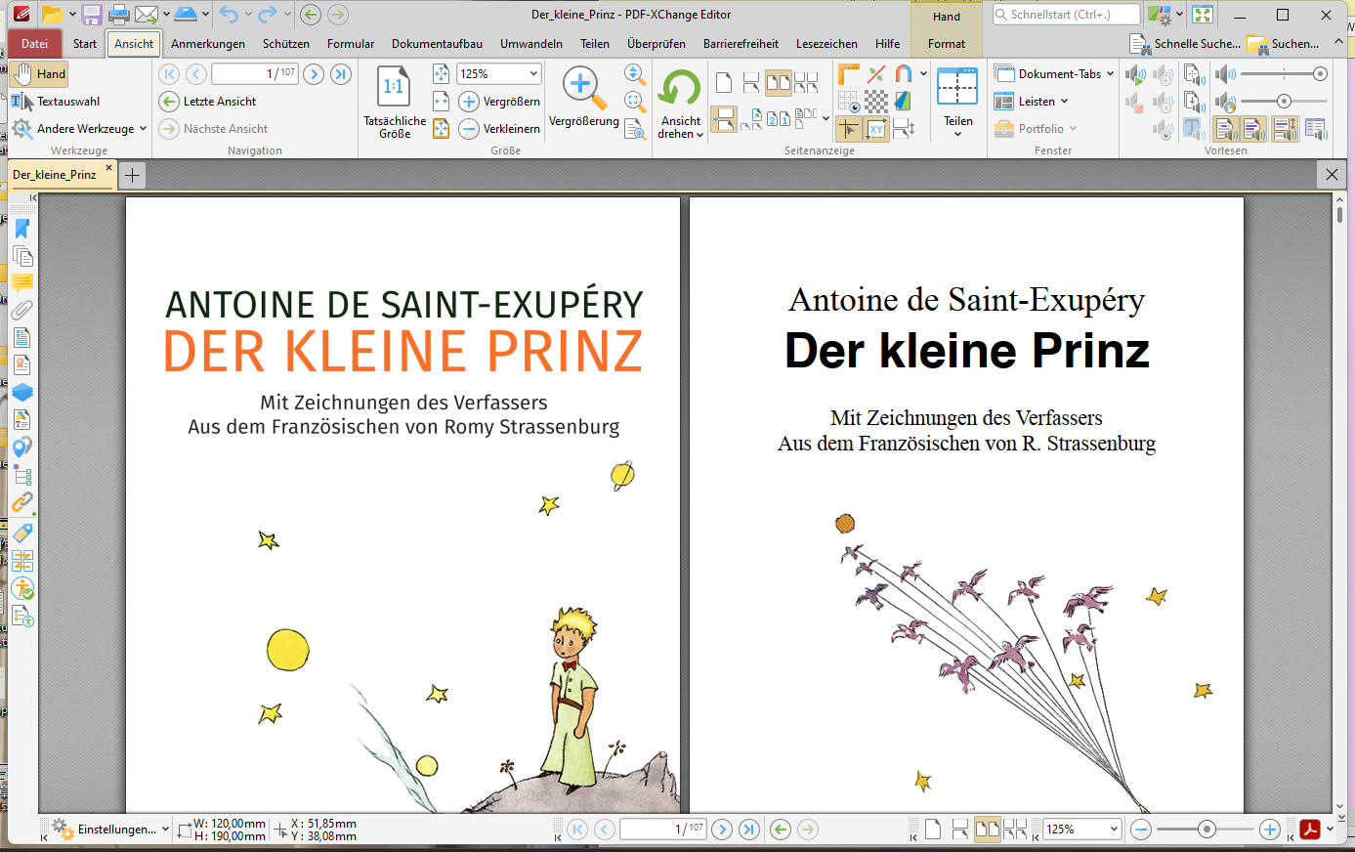
Task: Click the undo arrow in the title bar
Action: (228, 15)
